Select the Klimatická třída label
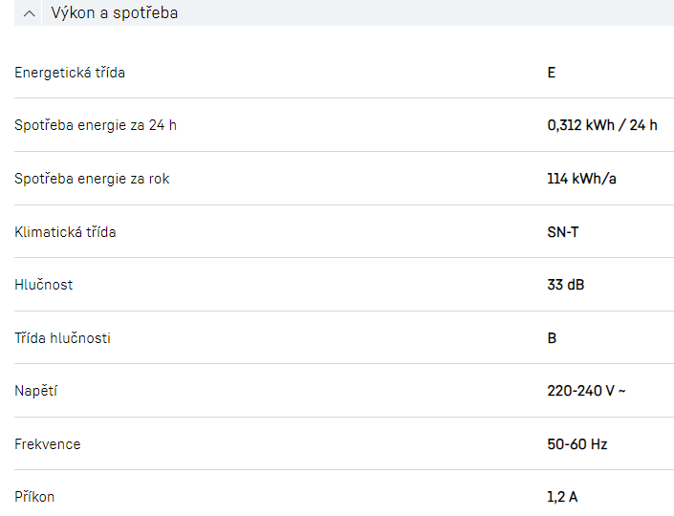The height and width of the screenshot is (516, 674). tap(65, 232)
